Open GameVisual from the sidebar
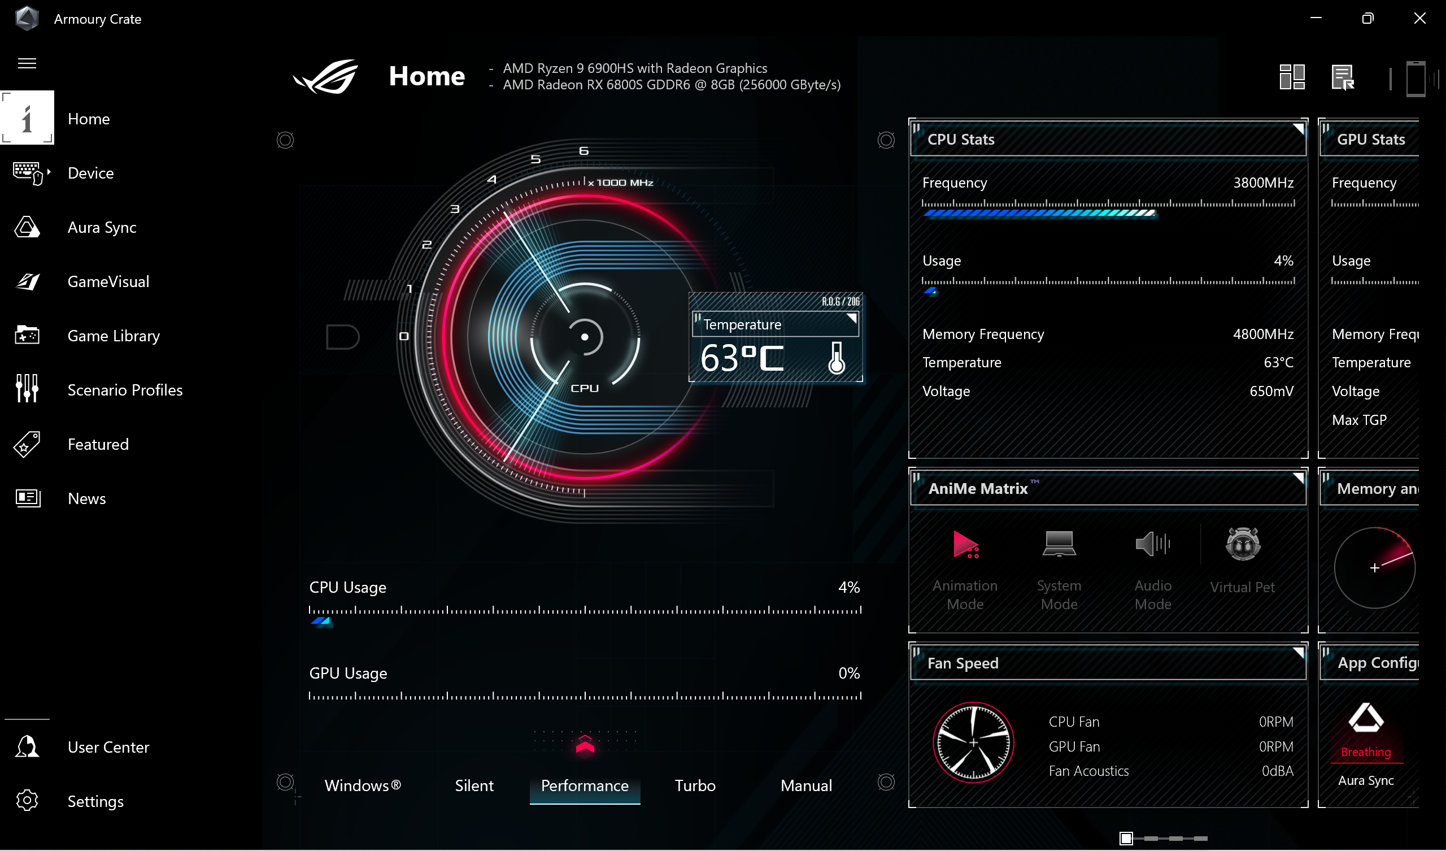The image size is (1446, 851). (x=108, y=281)
